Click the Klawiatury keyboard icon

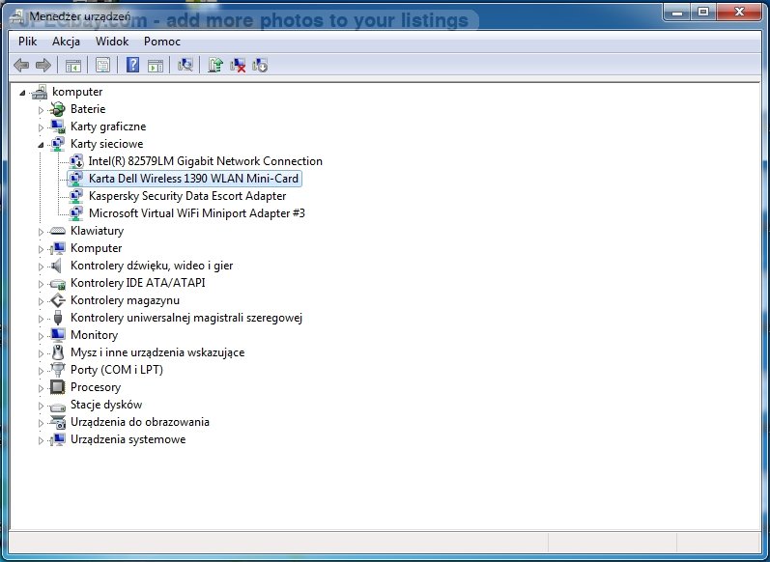click(x=57, y=231)
